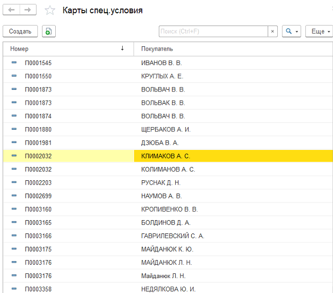The image size is (333, 293).
Task: Click row icon for ИВАНОВ В. В.
Action: coord(14,63)
